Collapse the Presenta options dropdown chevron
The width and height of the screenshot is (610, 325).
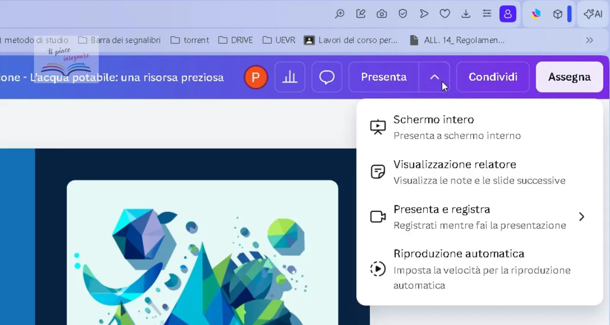pos(435,77)
